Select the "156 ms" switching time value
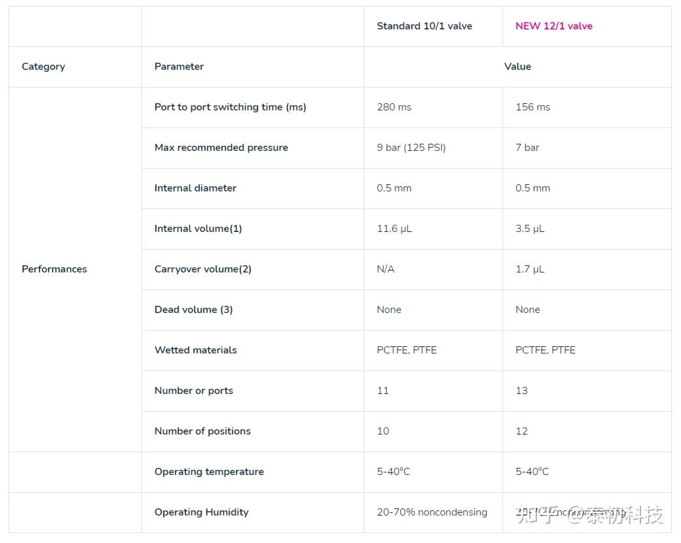Image resolution: width=681 pixels, height=543 pixels. click(533, 107)
